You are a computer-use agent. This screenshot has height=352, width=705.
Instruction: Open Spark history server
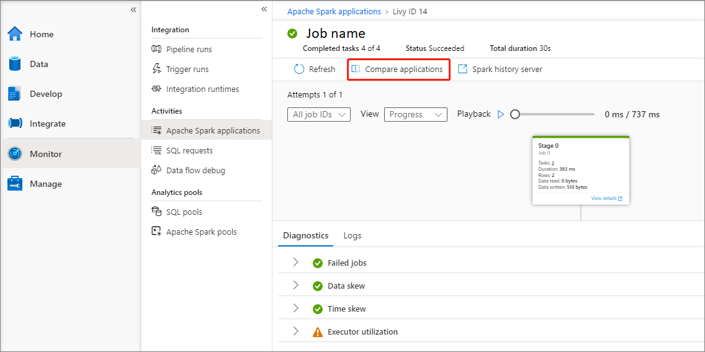point(500,69)
